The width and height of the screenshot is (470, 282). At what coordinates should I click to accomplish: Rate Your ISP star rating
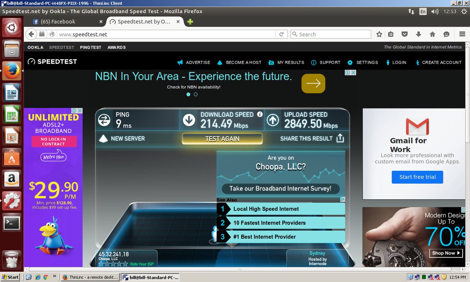click(114, 264)
